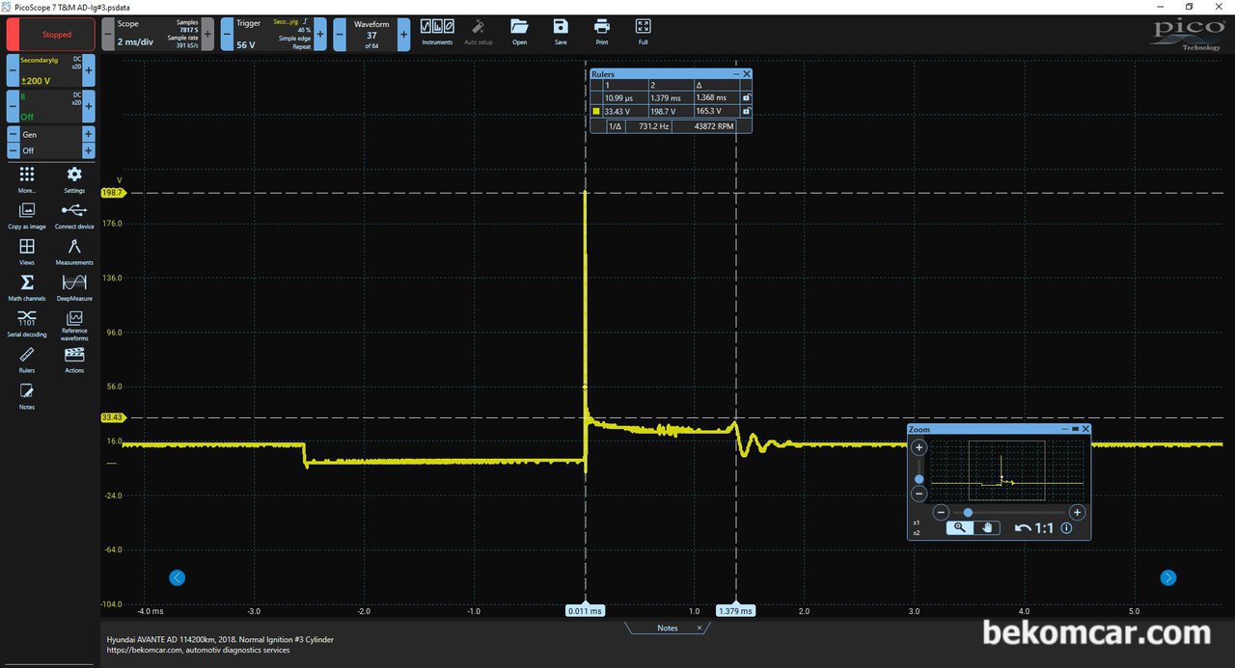1235x668 pixels.
Task: Select the magnifier zoom mode
Action: coord(960,527)
